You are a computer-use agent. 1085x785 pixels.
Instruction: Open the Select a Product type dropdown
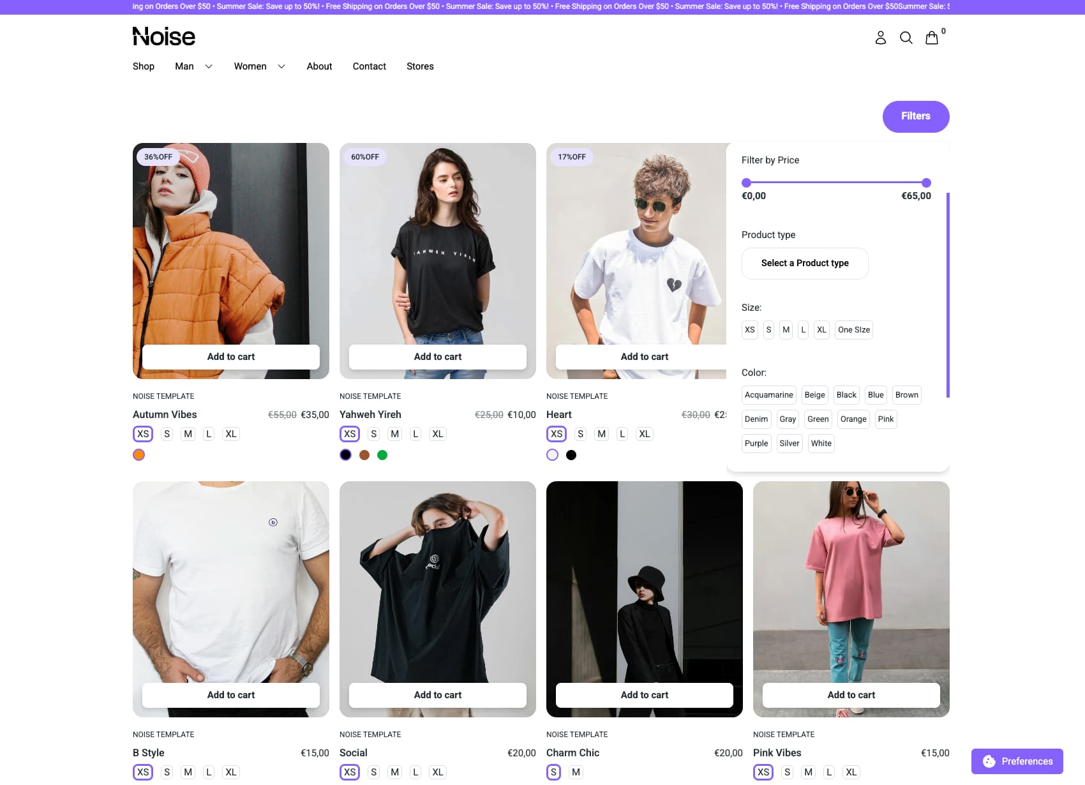(805, 263)
